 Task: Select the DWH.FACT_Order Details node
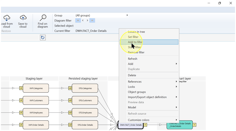click(131, 125)
